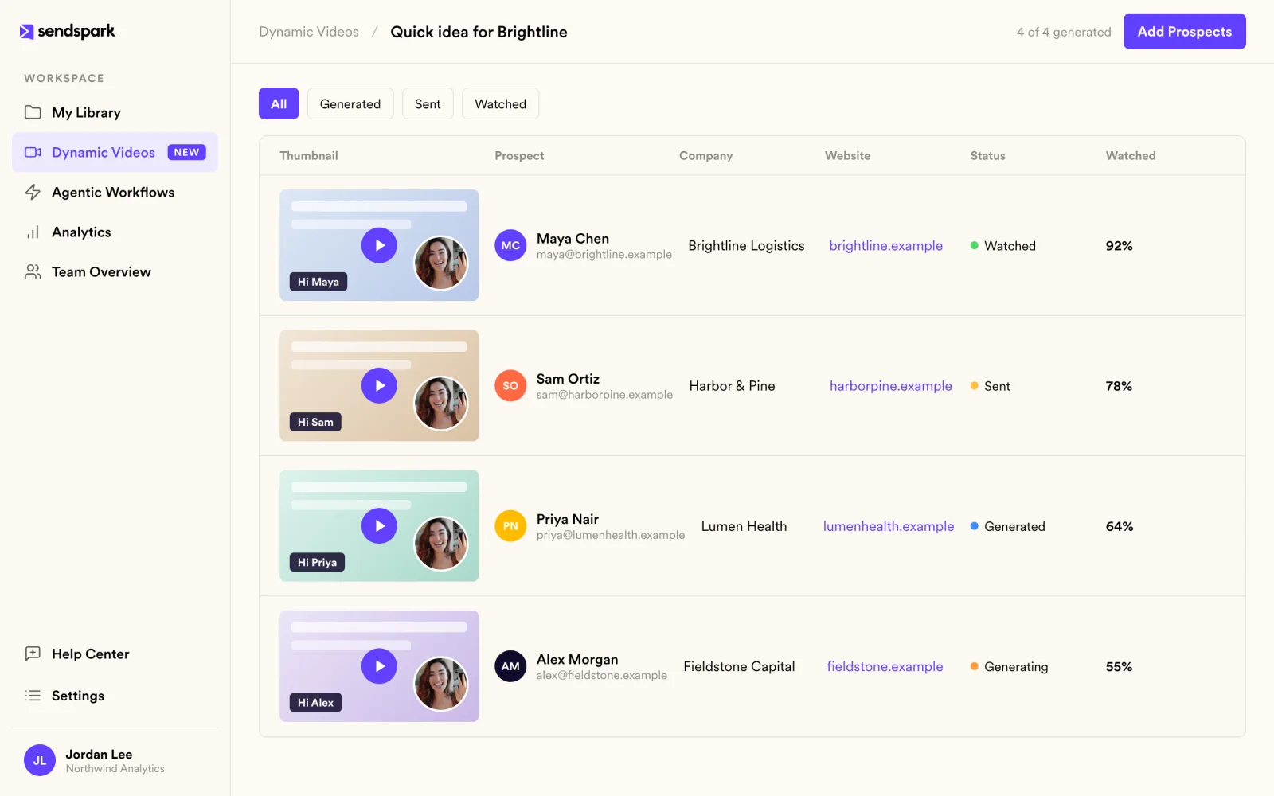This screenshot has height=796, width=1274.
Task: Click the JL user avatar
Action: (40, 760)
